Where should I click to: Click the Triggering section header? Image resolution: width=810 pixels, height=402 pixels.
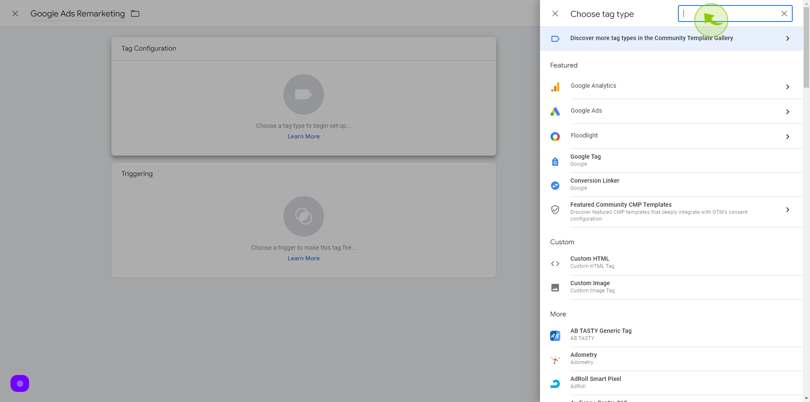[x=137, y=174]
